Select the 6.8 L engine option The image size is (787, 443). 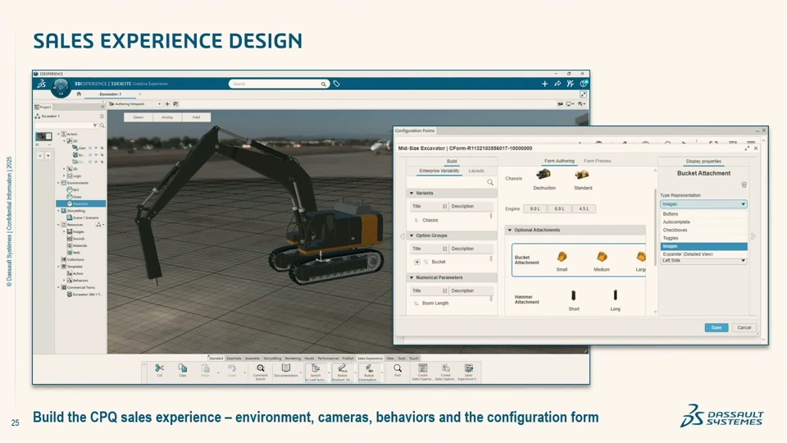pos(559,208)
